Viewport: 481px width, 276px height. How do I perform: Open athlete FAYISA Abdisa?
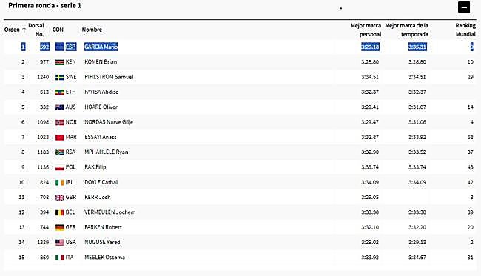pos(101,92)
